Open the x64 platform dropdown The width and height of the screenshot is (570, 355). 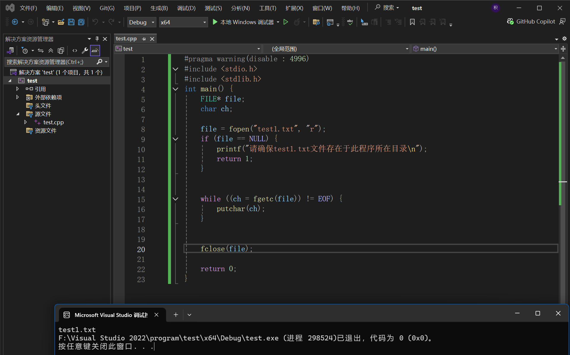[x=183, y=22]
